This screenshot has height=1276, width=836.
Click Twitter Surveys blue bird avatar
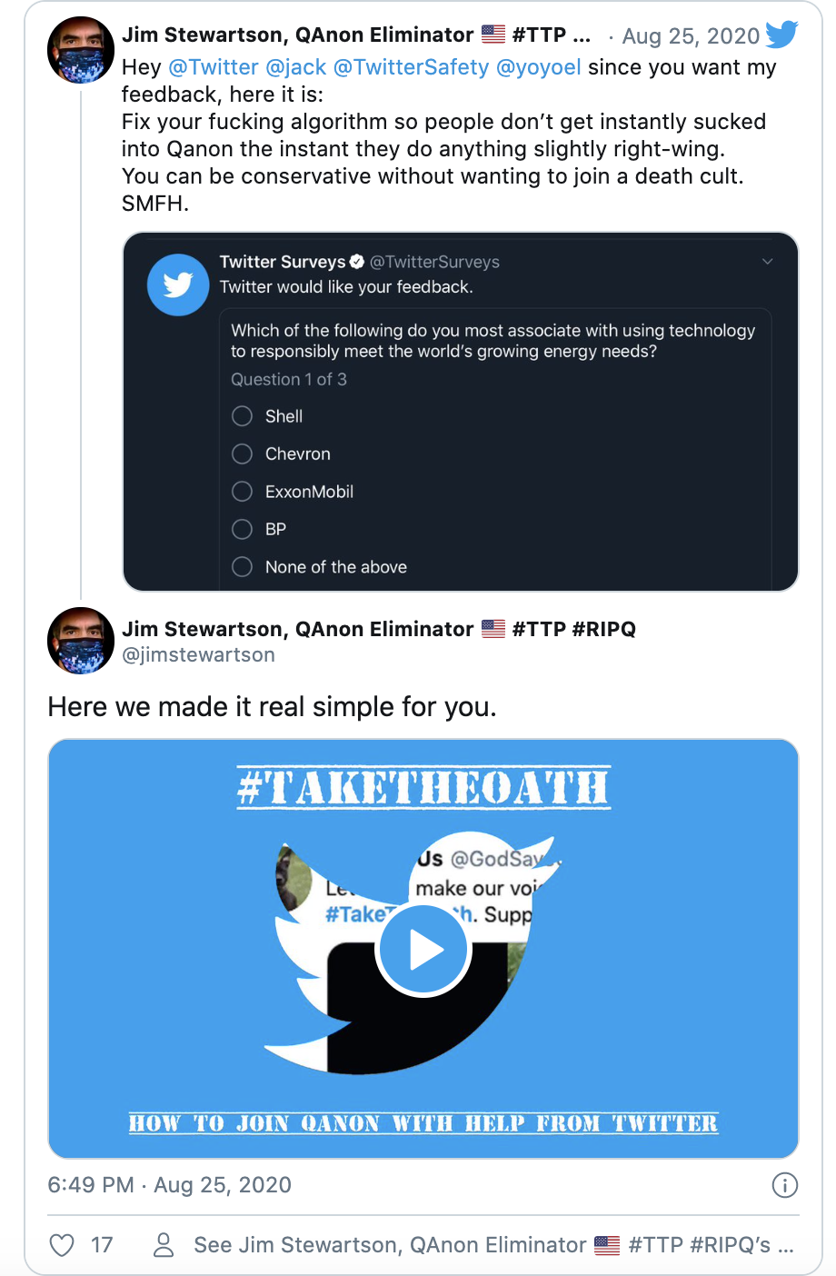point(178,284)
